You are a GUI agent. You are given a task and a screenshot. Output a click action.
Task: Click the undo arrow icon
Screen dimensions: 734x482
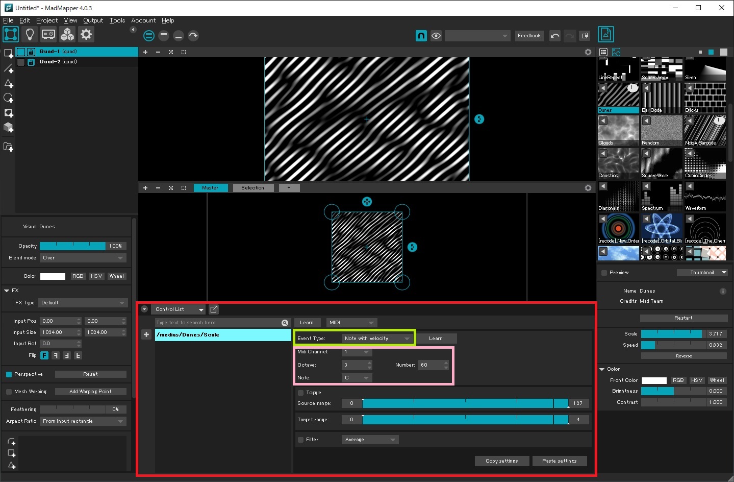tap(555, 36)
